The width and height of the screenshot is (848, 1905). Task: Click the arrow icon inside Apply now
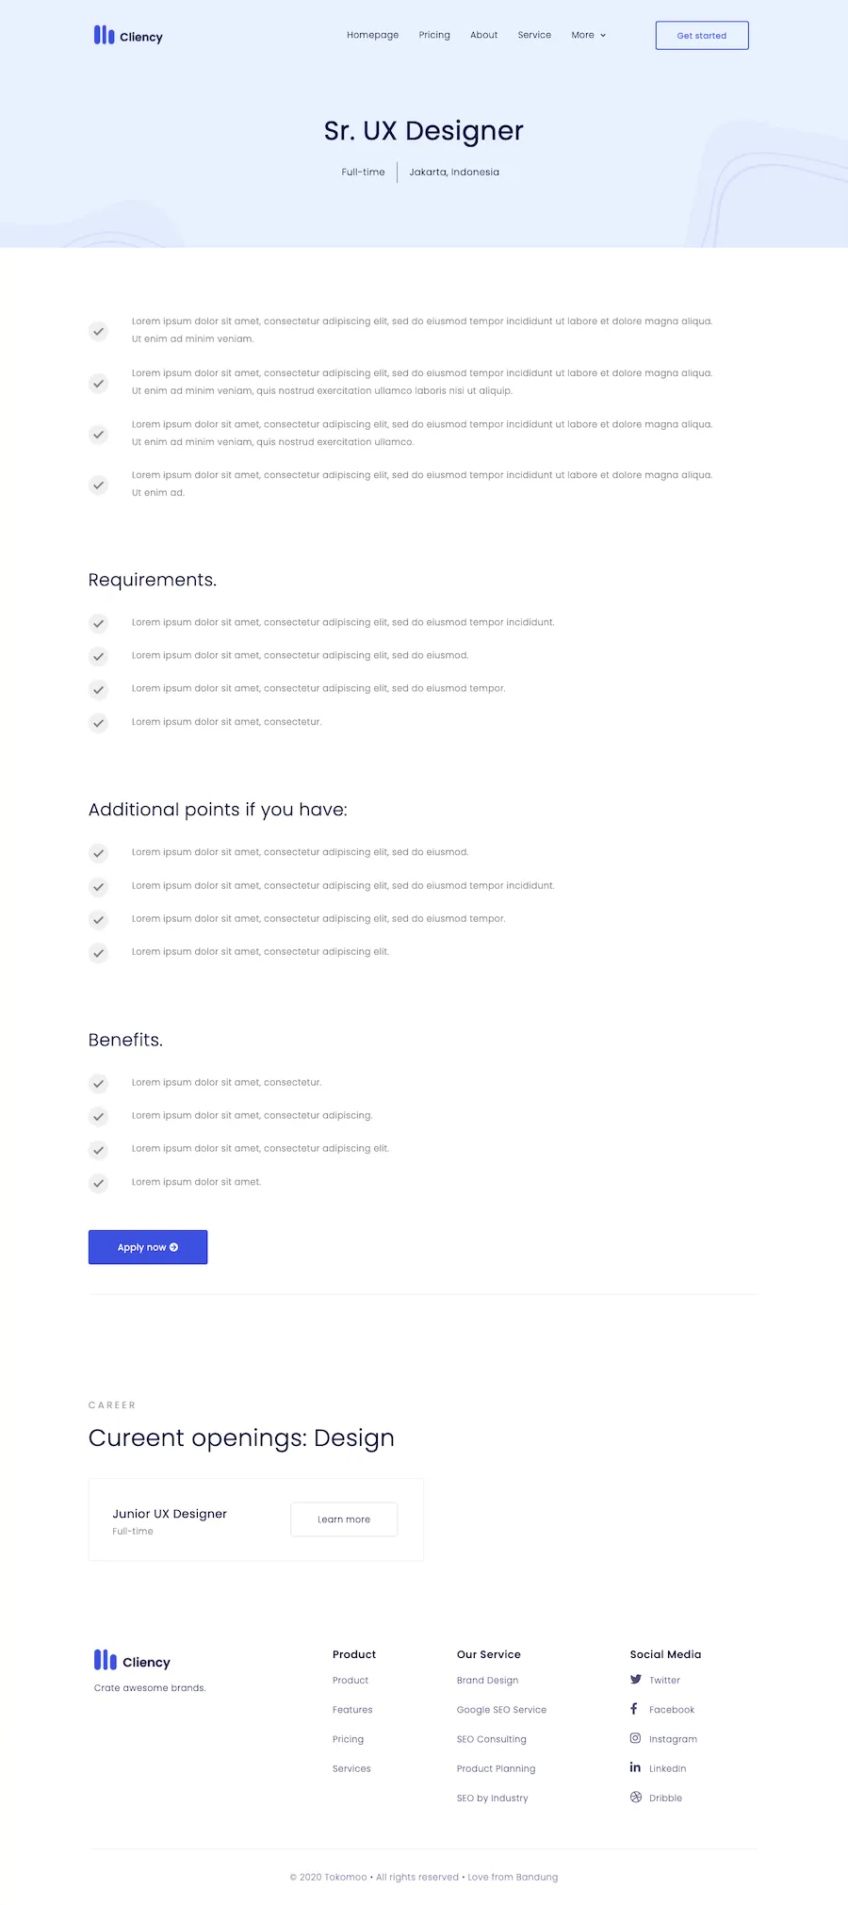point(173,1247)
